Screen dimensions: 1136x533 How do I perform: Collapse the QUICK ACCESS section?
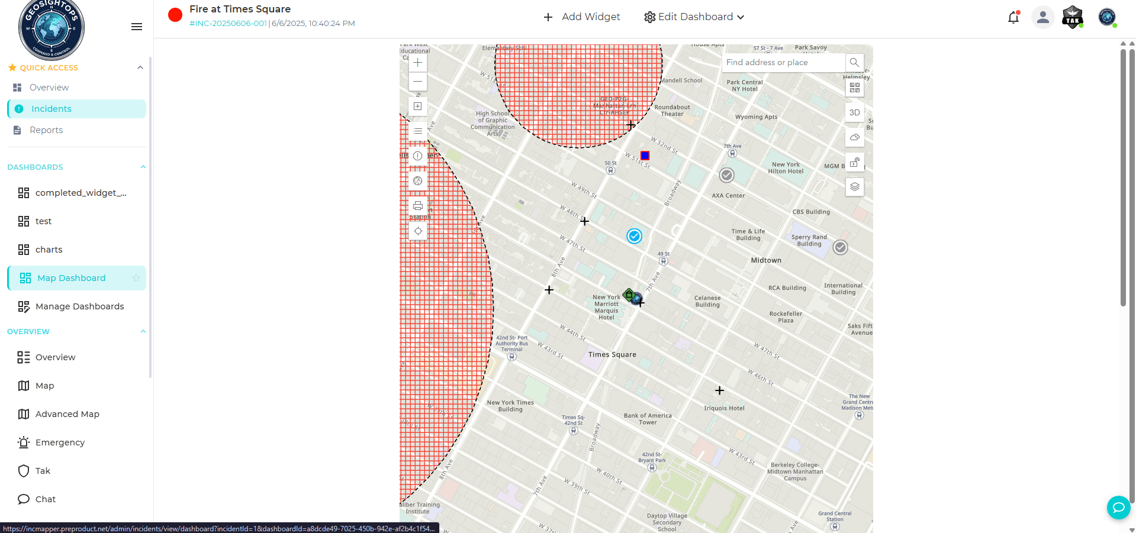(140, 67)
